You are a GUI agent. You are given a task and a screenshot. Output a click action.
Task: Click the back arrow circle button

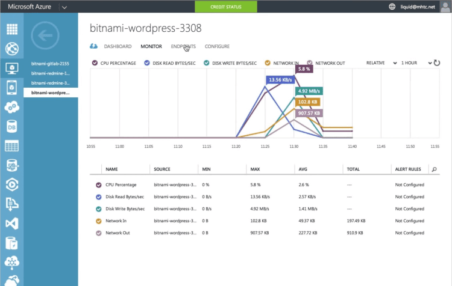point(45,35)
